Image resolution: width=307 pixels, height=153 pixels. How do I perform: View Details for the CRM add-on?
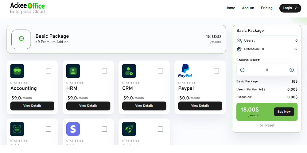[x=144, y=106]
